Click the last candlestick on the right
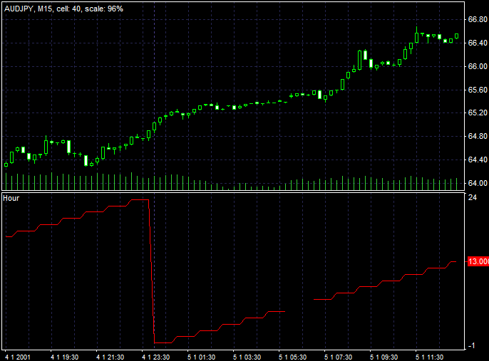The image size is (489, 361). point(456,36)
